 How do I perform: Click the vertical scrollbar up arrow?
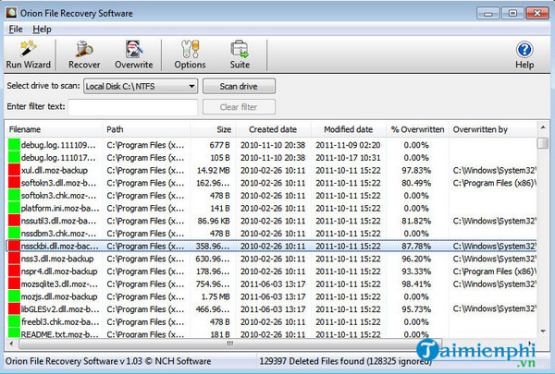[x=543, y=127]
